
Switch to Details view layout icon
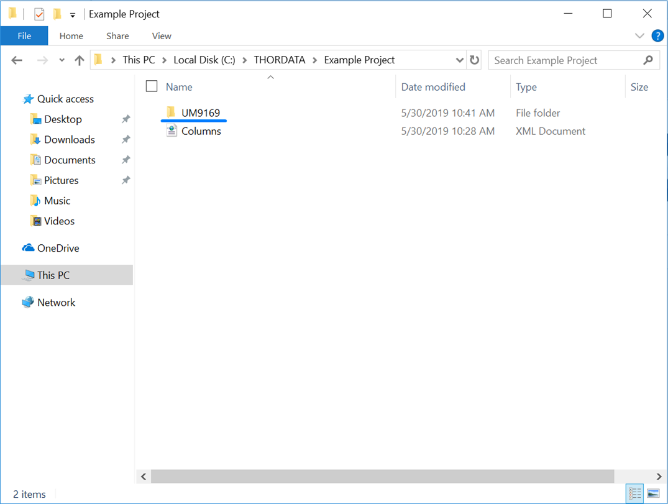(634, 493)
